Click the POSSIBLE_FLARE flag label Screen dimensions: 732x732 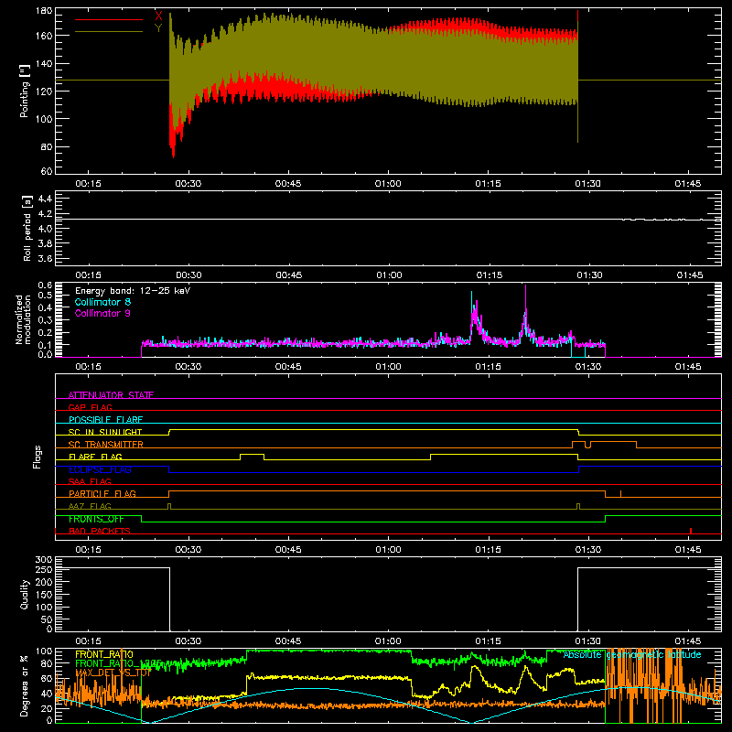(105, 420)
